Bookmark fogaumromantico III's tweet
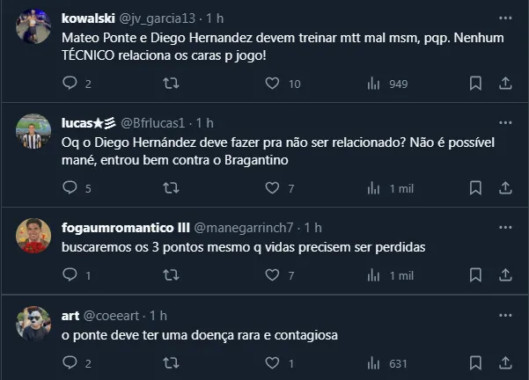 [x=475, y=275]
